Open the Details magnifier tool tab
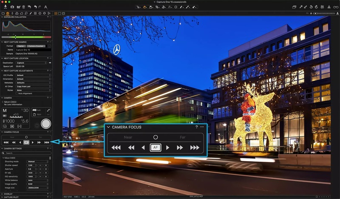The width and height of the screenshot is (340, 199). (x=26, y=13)
